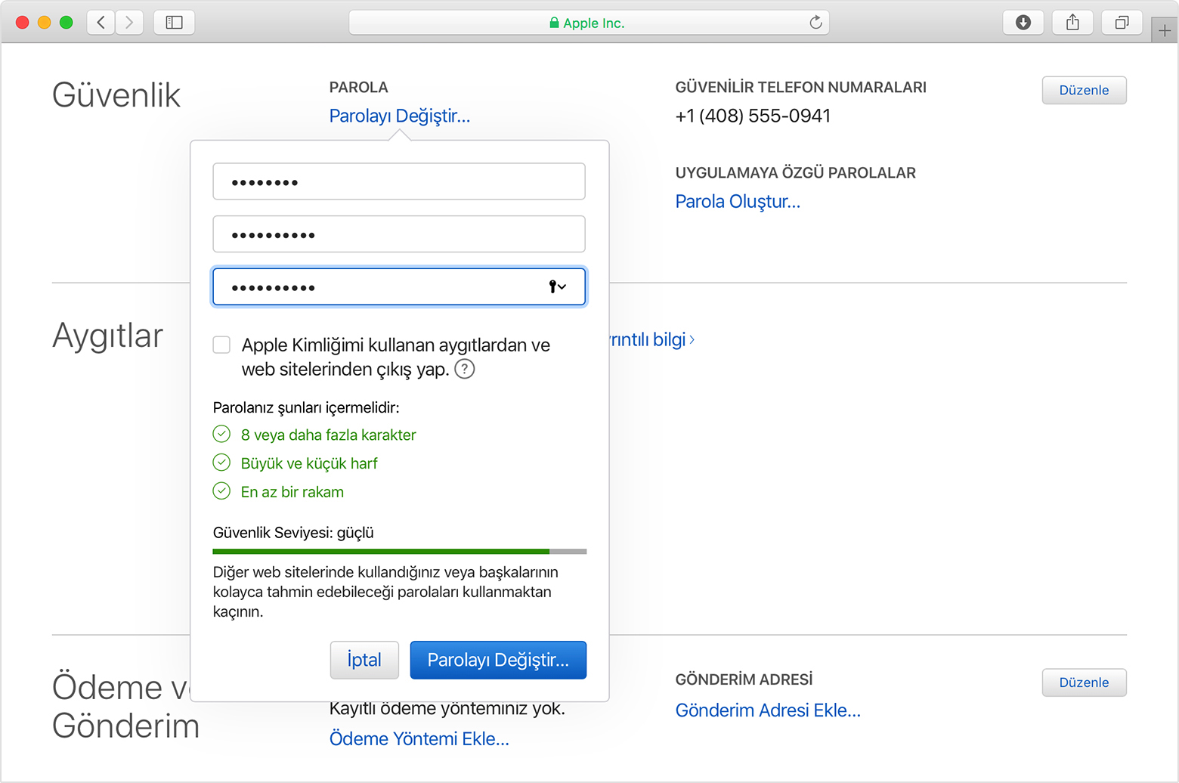Screen dimensions: 1179x783
Task: Click the password strength indicator bar
Action: click(x=399, y=552)
